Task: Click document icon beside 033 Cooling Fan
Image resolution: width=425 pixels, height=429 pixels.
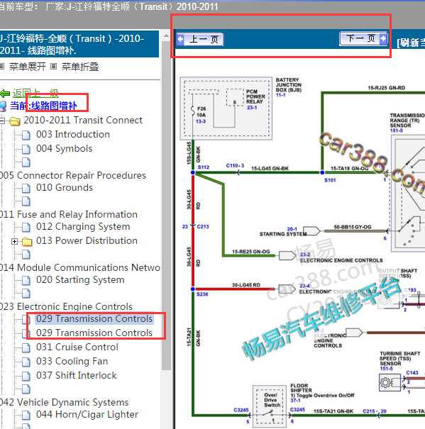Action: pyautogui.click(x=26, y=362)
